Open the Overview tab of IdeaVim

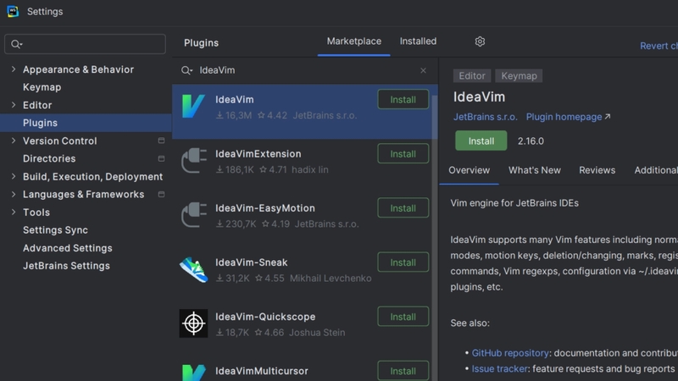[469, 170]
